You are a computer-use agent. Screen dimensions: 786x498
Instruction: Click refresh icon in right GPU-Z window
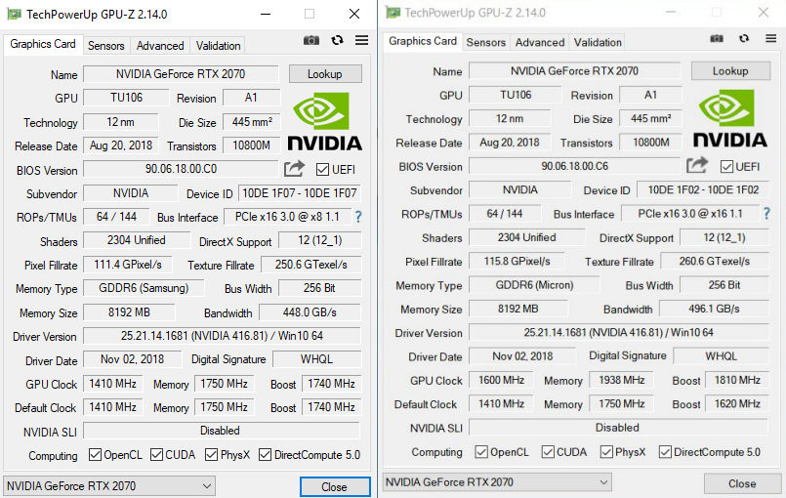point(744,38)
